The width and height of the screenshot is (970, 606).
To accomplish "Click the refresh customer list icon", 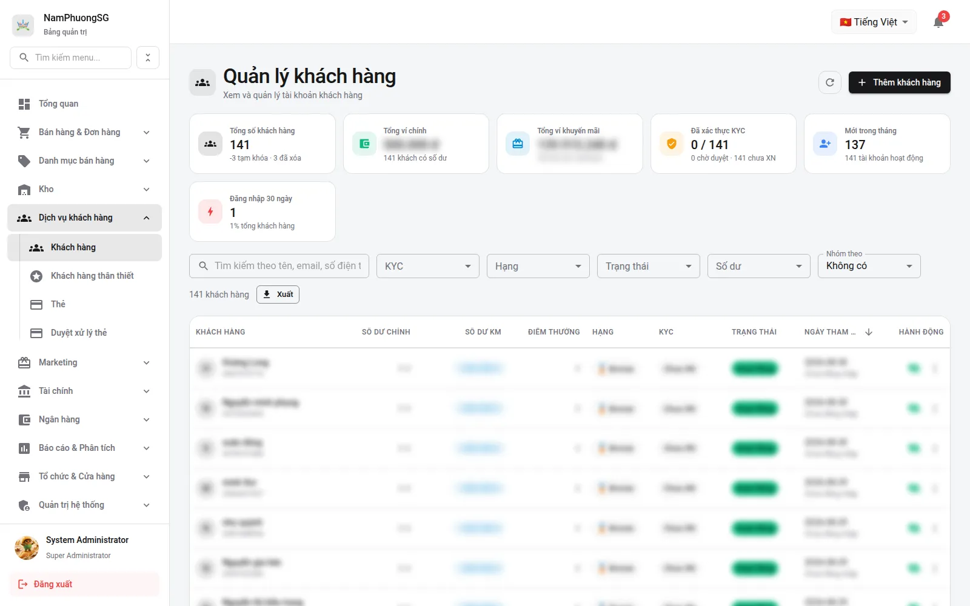I will tap(830, 82).
